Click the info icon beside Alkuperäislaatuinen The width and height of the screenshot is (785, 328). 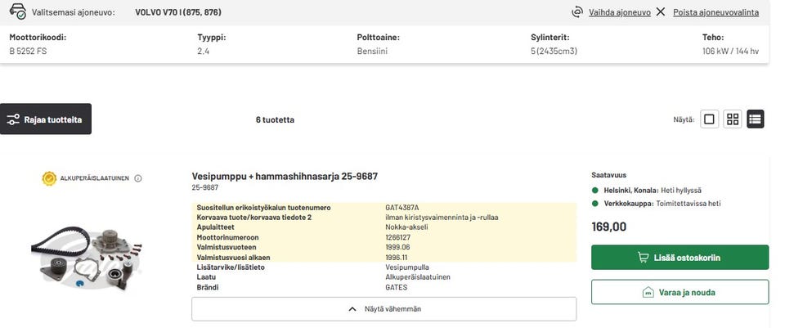tap(138, 178)
